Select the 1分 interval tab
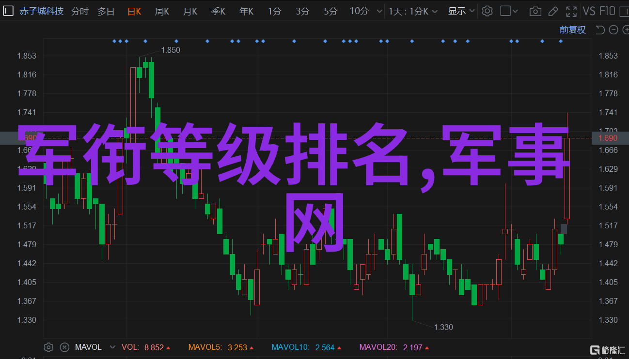The width and height of the screenshot is (629, 359). (x=274, y=11)
